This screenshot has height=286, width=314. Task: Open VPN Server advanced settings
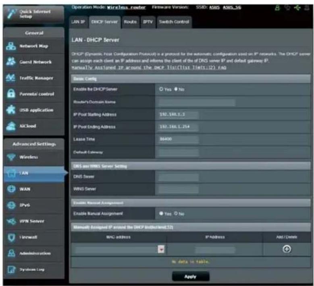pos(34,221)
